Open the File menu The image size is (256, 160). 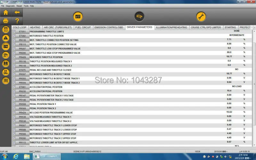pyautogui.click(x=3, y=6)
